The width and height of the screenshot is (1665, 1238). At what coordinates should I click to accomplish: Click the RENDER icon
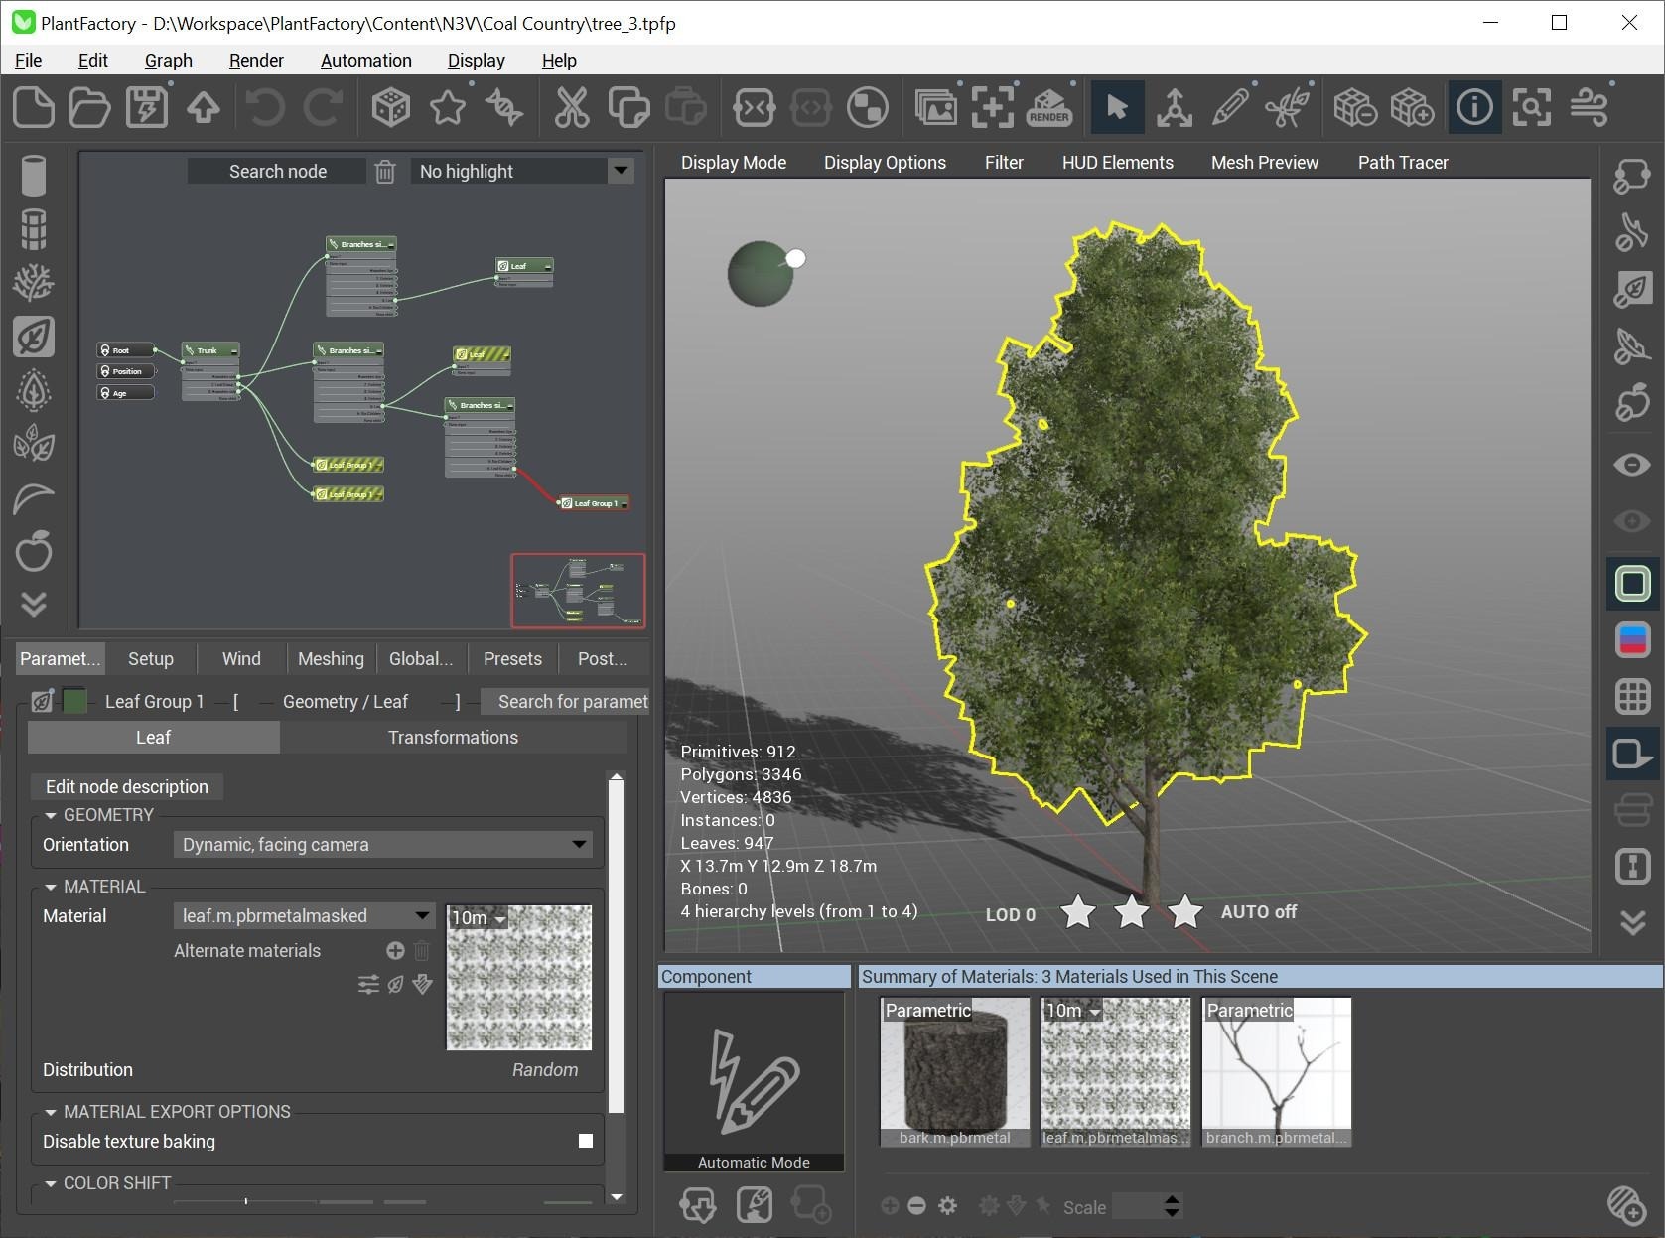[x=1049, y=107]
